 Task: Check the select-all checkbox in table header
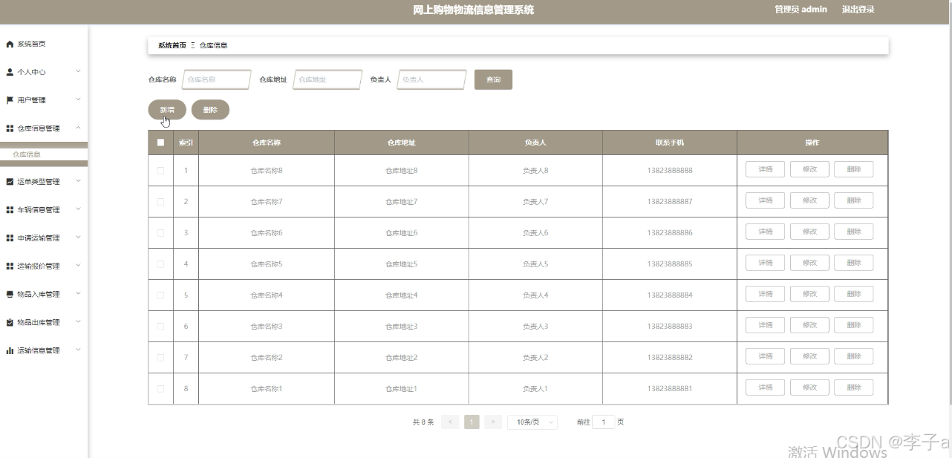coord(160,142)
